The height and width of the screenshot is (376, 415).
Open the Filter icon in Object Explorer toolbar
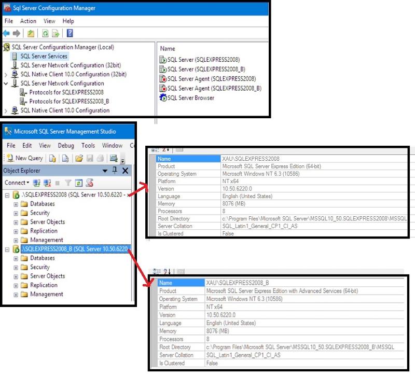point(68,183)
